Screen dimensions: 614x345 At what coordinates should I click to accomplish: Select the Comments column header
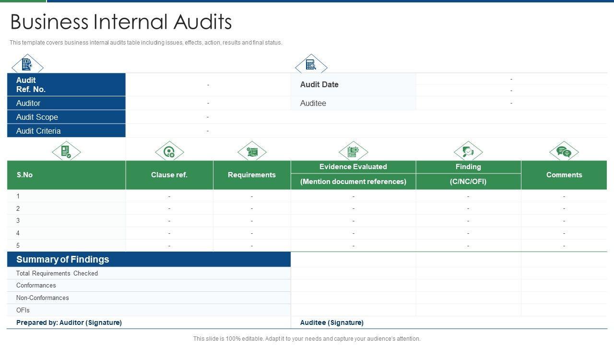[x=564, y=175]
